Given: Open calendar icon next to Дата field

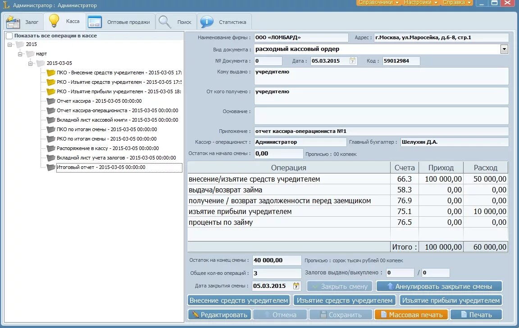Looking at the screenshot, I should coord(352,61).
